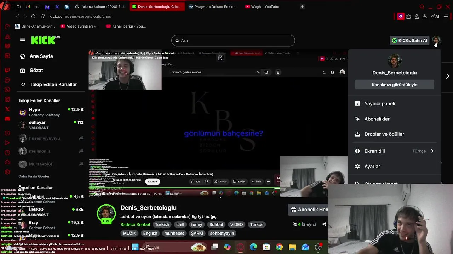The height and width of the screenshot is (254, 453).
Task: Open the Kick hamburger sidebar menu
Action: (23, 41)
